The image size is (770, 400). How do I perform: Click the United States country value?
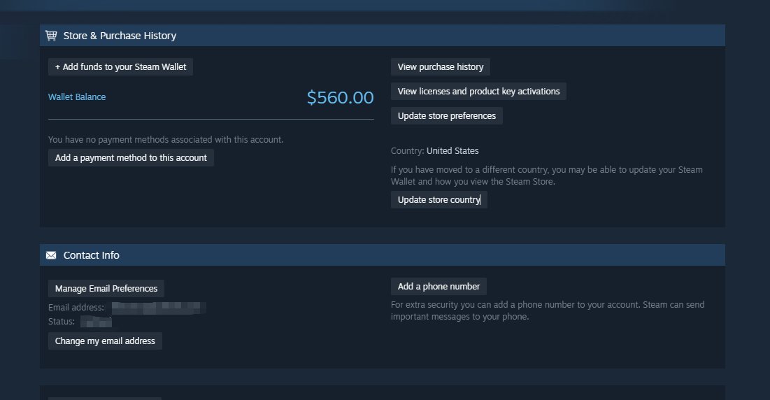click(452, 151)
